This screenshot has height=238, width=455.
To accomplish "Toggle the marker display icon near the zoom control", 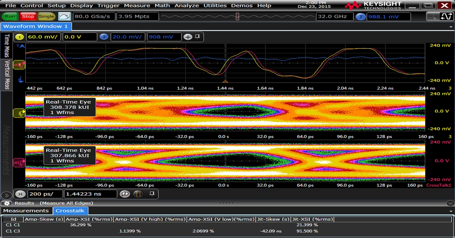I will pyautogui.click(x=138, y=194).
